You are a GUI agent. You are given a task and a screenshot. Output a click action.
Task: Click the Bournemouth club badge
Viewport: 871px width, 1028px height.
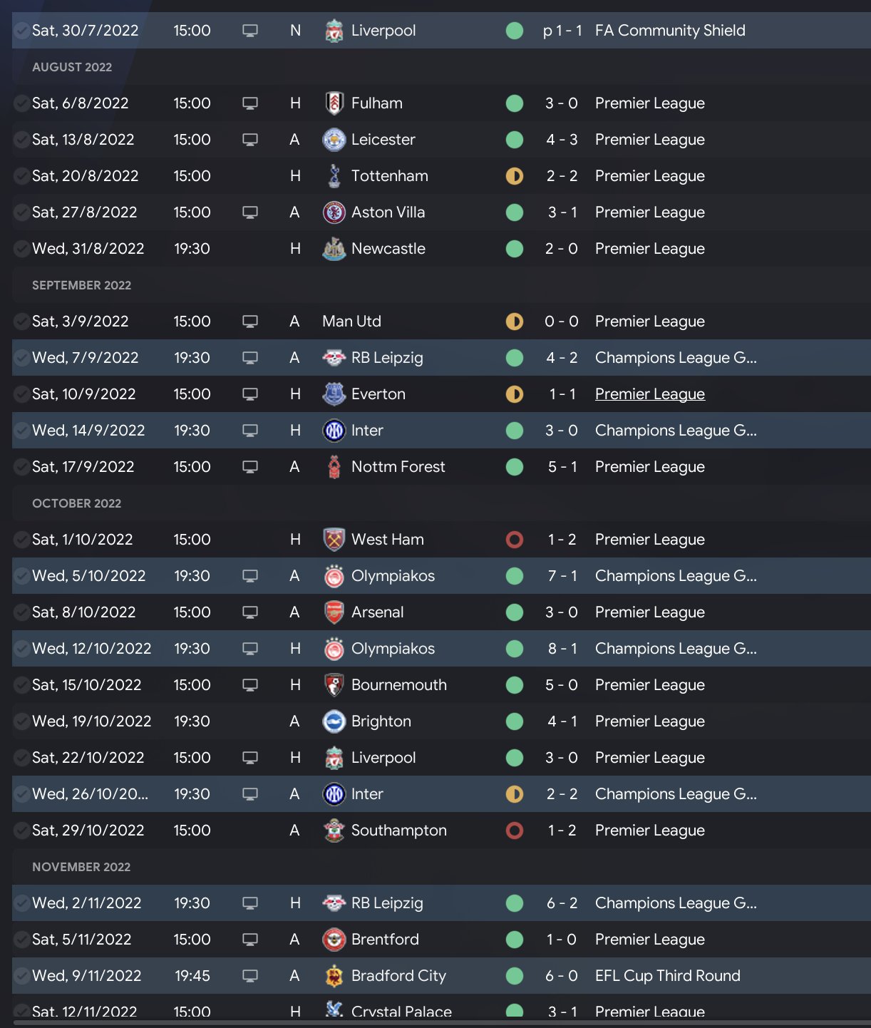pyautogui.click(x=334, y=685)
